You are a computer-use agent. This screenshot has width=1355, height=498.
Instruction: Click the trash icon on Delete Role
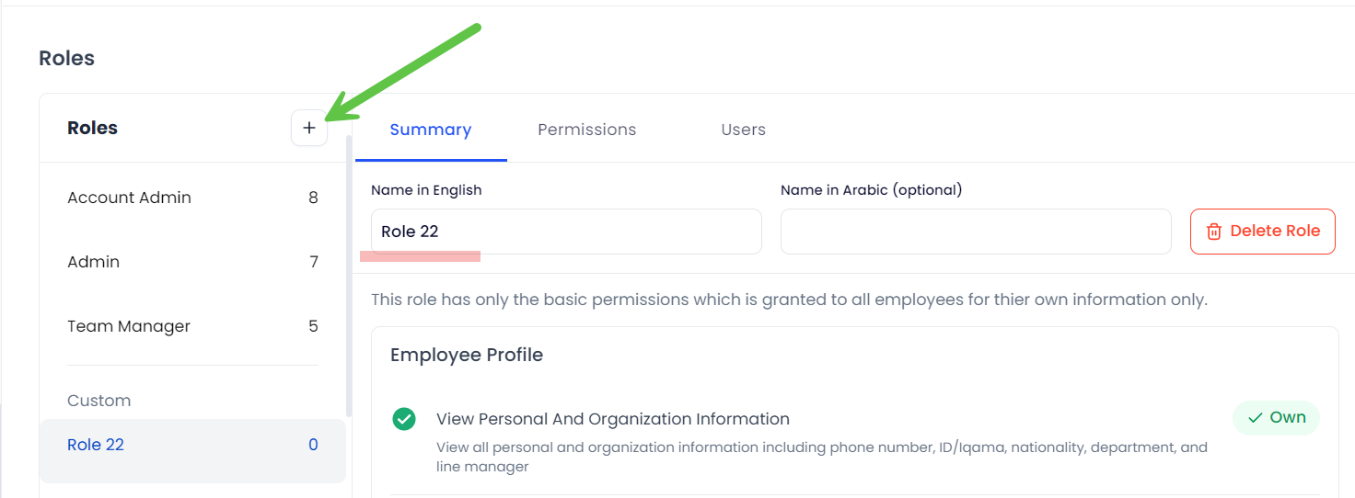click(x=1214, y=232)
